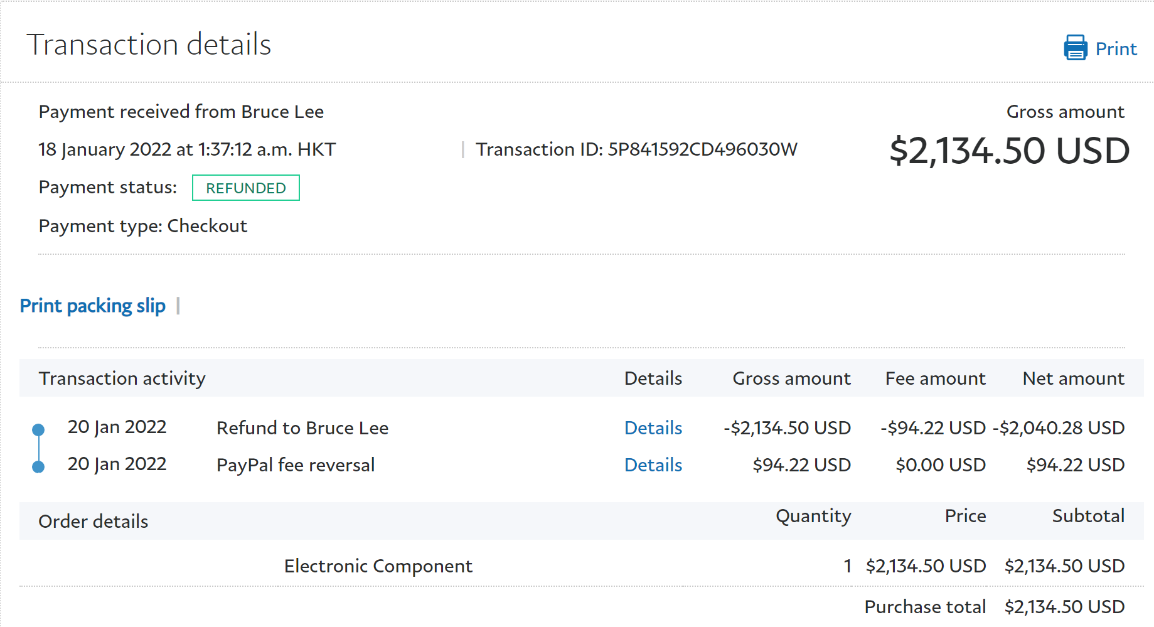
Task: Open the Print packing slip link
Action: coord(93,306)
